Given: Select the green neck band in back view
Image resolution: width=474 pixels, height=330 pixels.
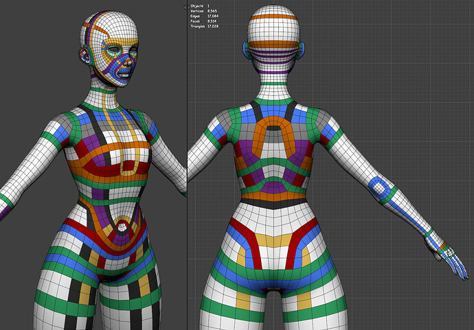Looking at the screenshot, I should coord(273,84).
